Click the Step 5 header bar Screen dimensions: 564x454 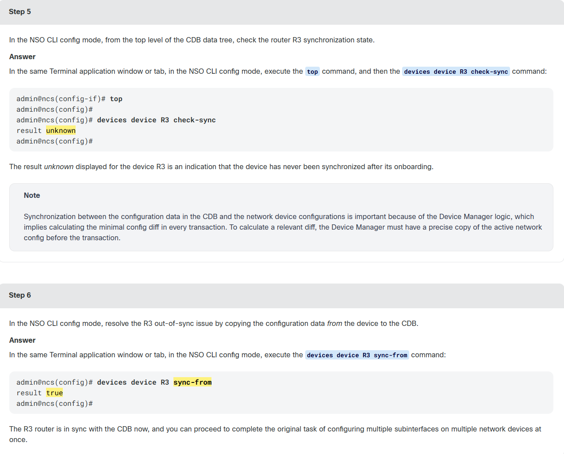point(282,12)
